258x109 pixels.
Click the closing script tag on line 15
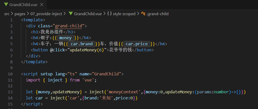coord(32,104)
